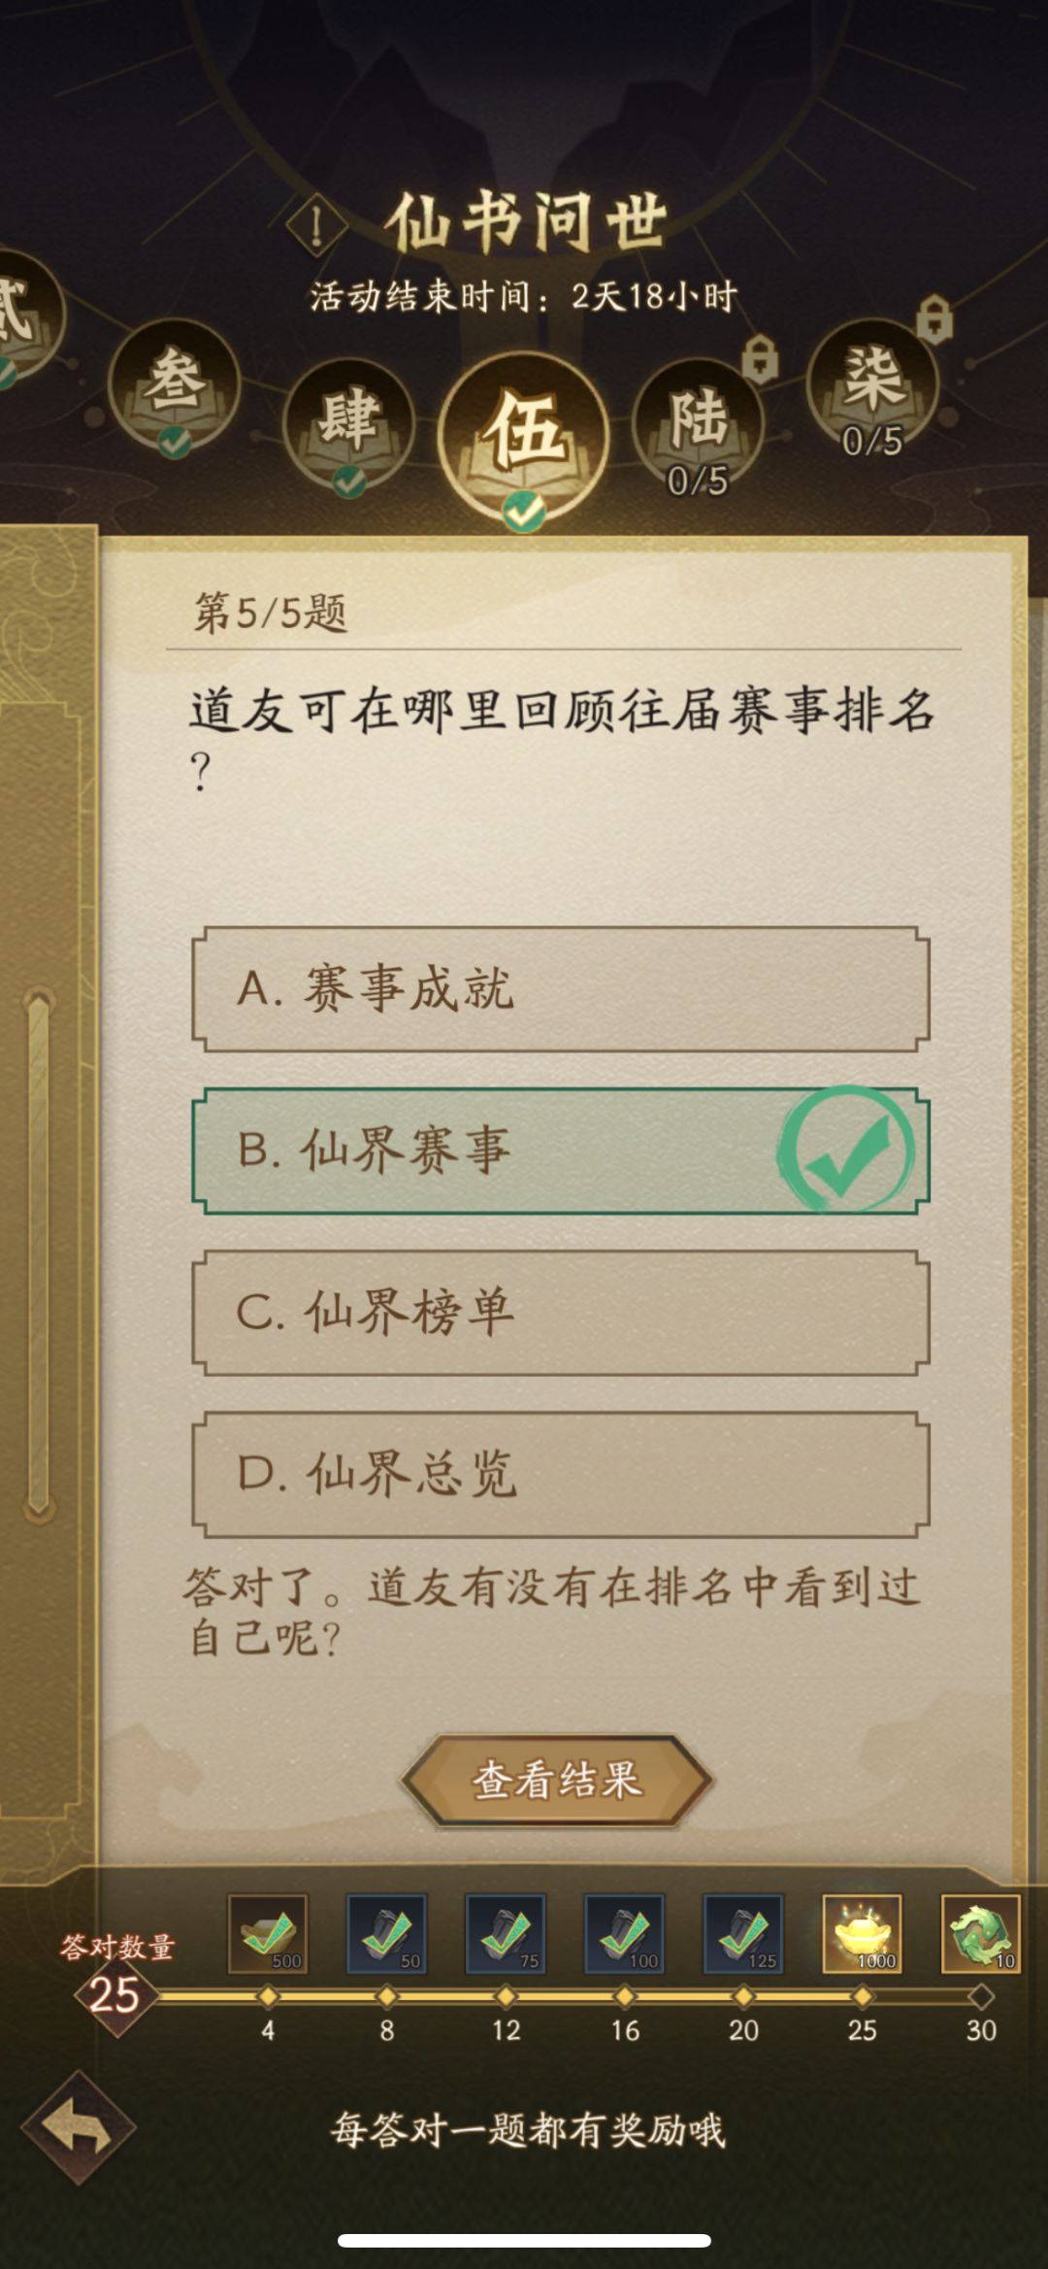Claim the 1000 gold ingot reward
1048x2269 pixels.
point(862,1933)
